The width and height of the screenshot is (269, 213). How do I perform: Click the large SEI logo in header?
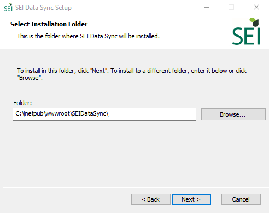[246, 31]
